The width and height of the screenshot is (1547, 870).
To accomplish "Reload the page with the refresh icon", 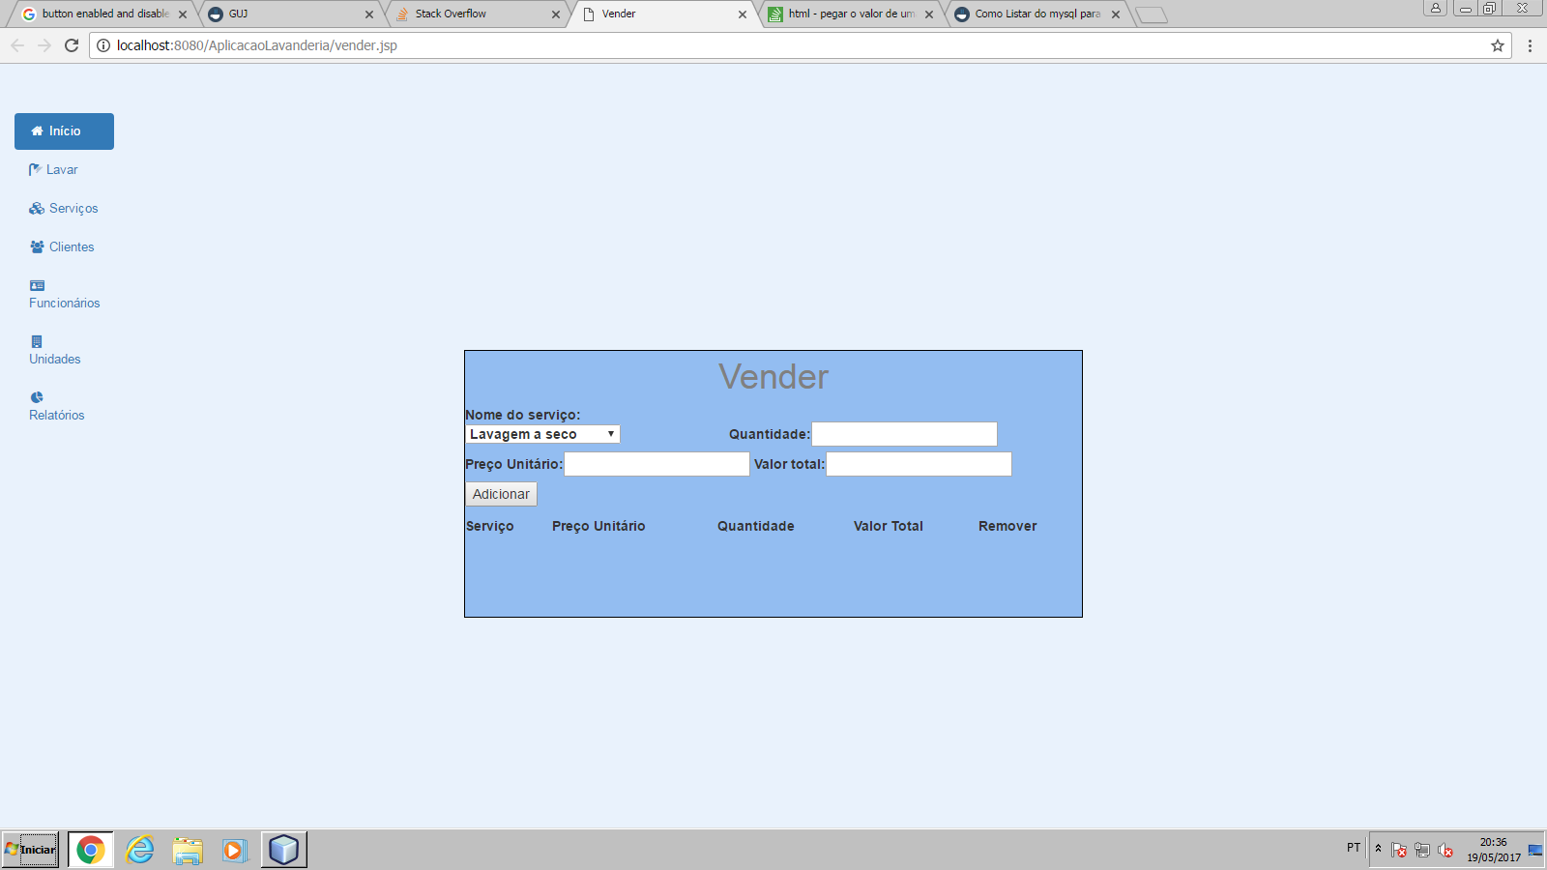I will 72,45.
